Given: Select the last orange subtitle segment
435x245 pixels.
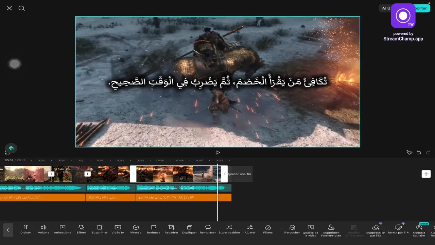Looking at the screenshot, I should (184, 197).
